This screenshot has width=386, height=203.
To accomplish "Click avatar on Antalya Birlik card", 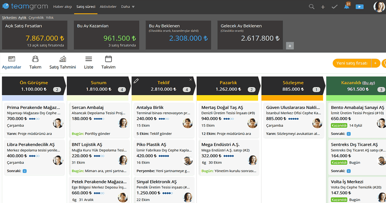I will tap(188, 123).
